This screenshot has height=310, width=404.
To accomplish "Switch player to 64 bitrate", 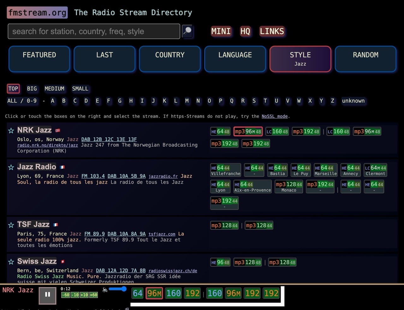I will (138, 293).
